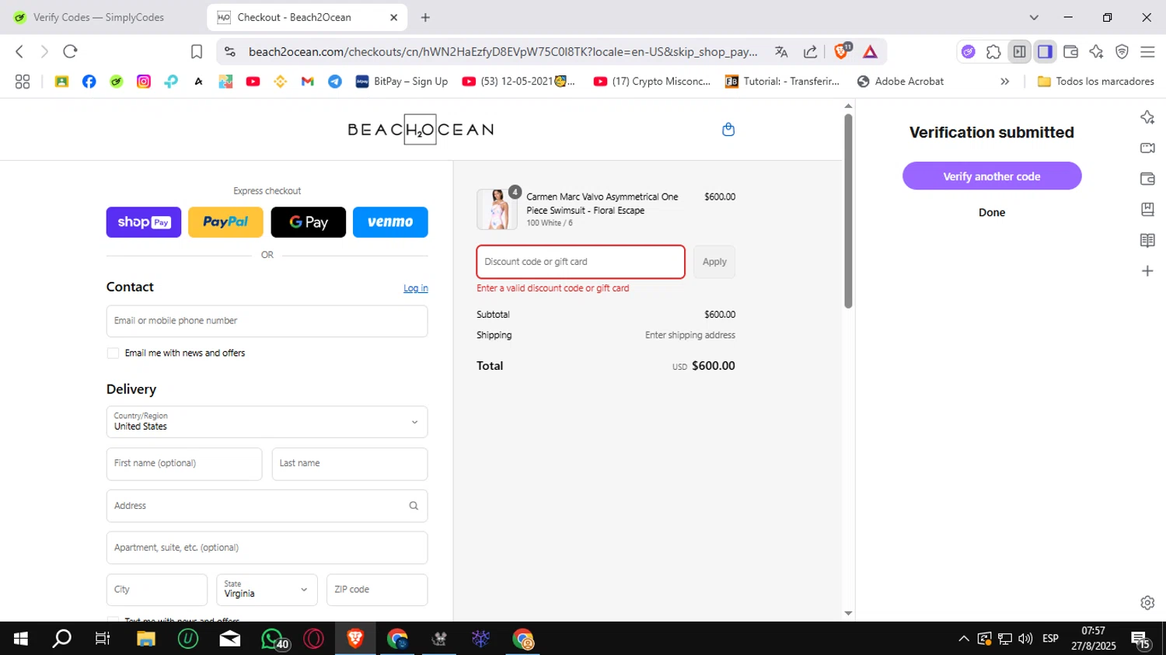Click the First name field
The image size is (1166, 655).
tap(184, 464)
